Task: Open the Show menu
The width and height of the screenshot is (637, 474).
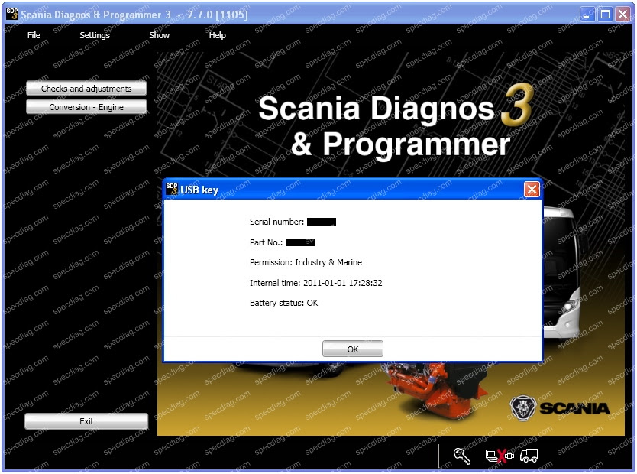Action: 159,35
